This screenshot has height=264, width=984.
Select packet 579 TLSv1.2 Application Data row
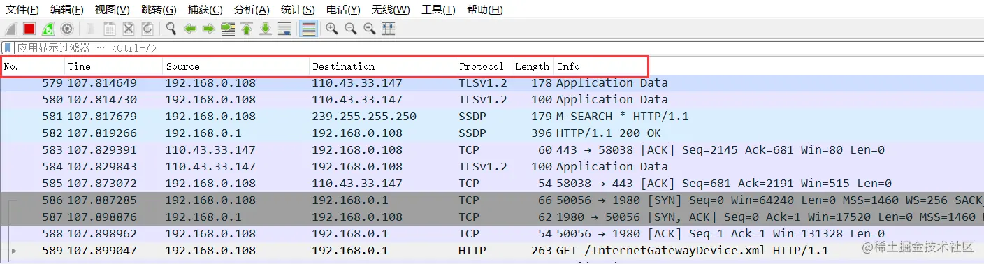pyautogui.click(x=492, y=83)
